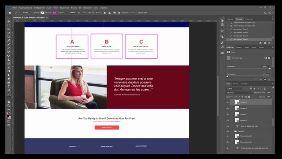This screenshot has height=159, width=282.
Task: Hide the Прямоугольник 2 layer
Action: 227,136
